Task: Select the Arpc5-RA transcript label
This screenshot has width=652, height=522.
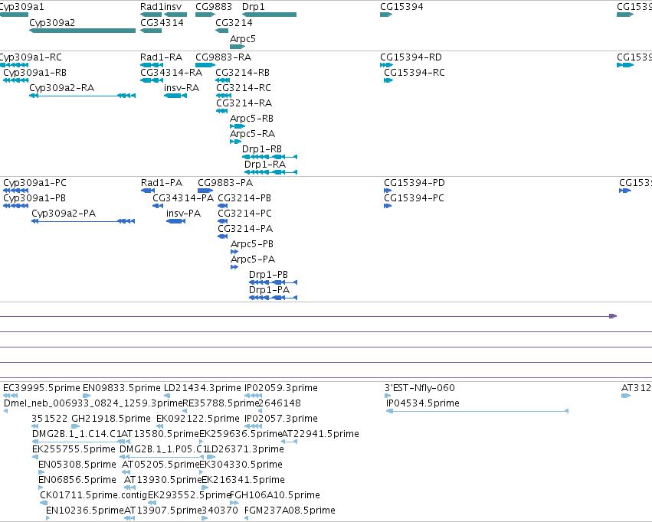Action: (252, 133)
